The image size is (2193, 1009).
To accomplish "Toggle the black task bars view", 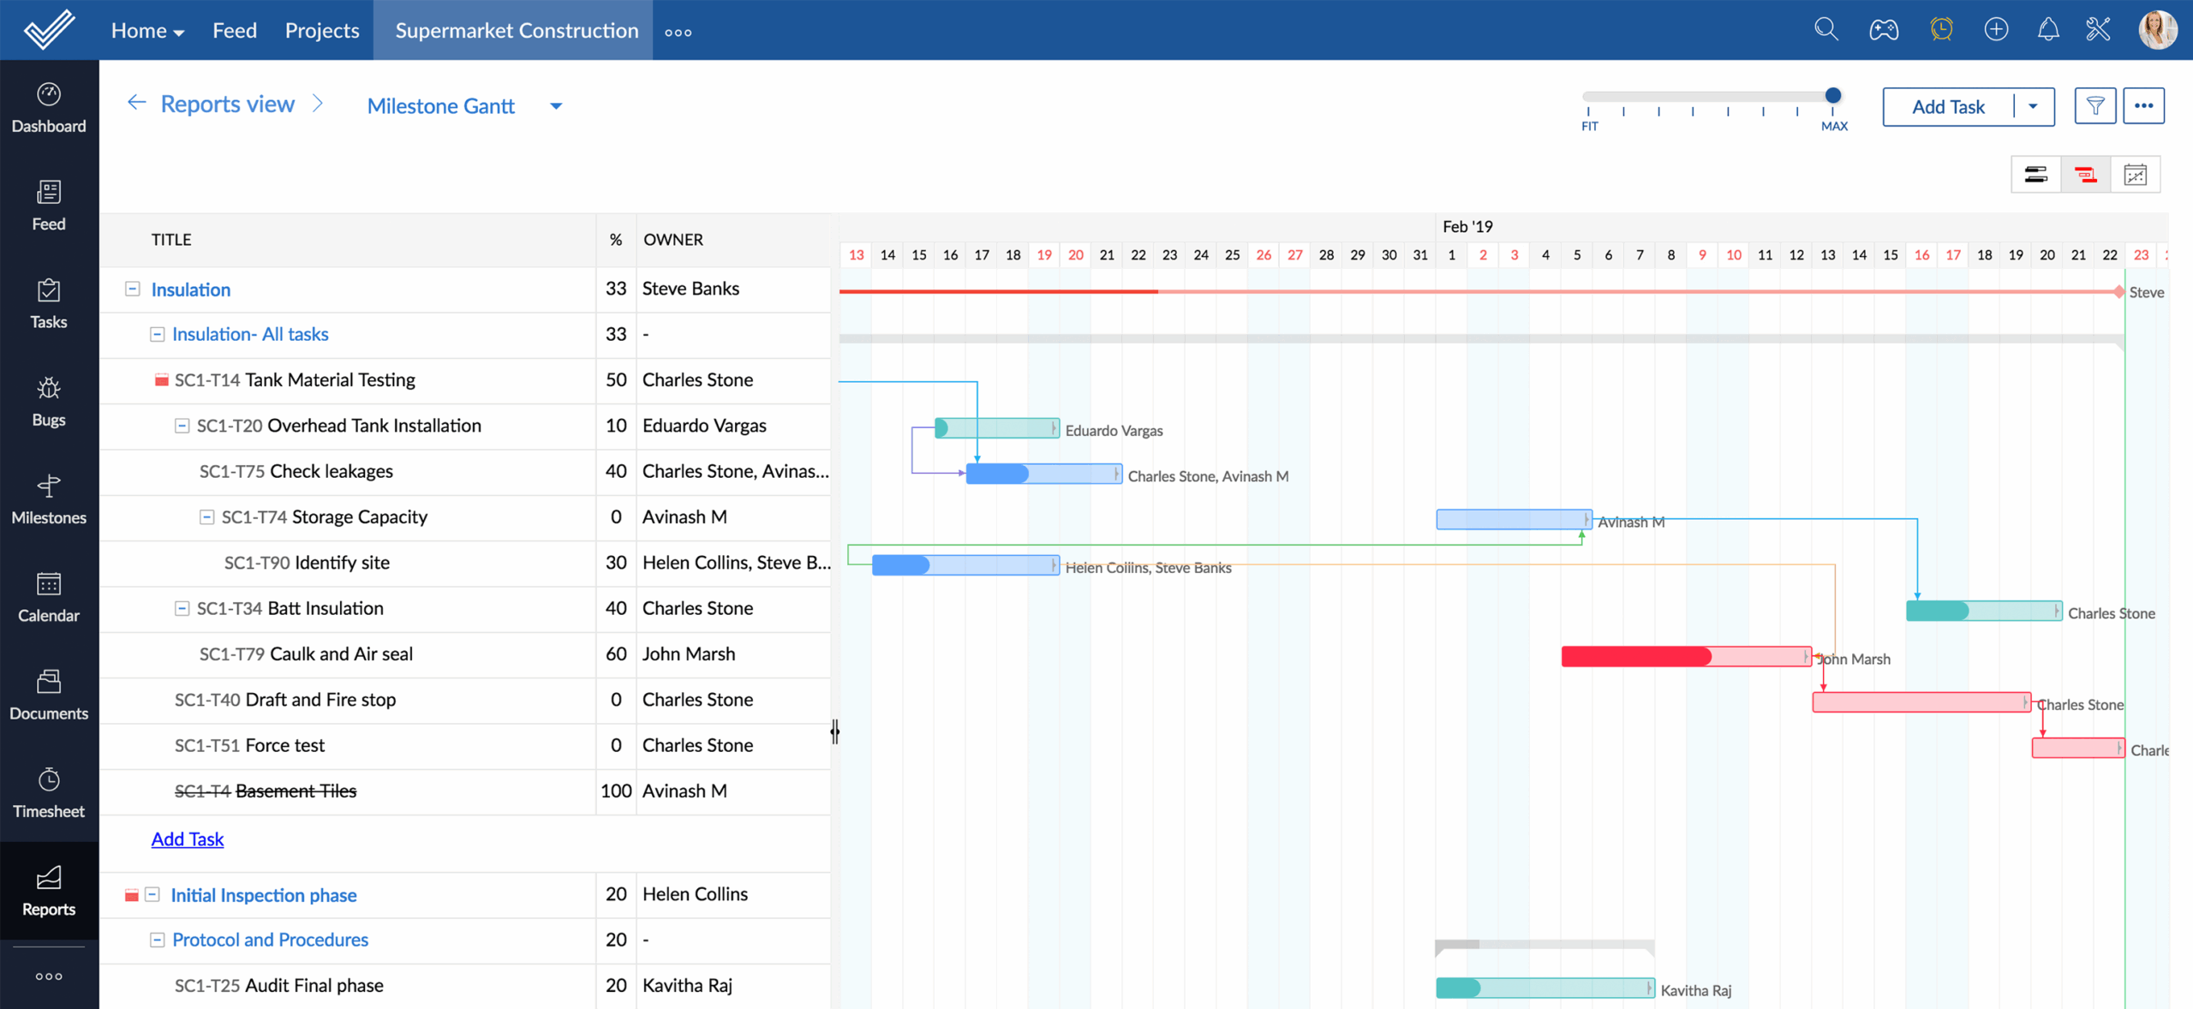I will pyautogui.click(x=2035, y=176).
